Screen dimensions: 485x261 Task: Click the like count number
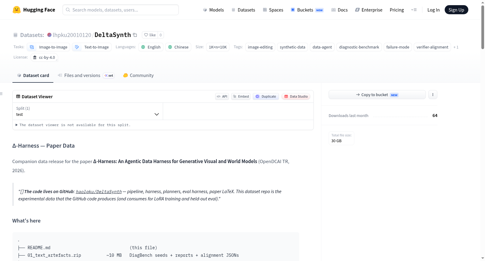pyautogui.click(x=161, y=35)
